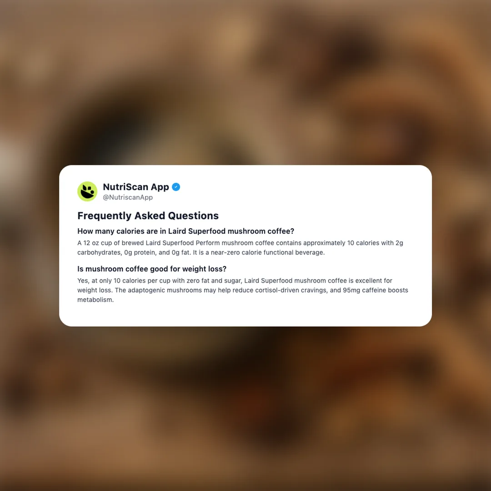This screenshot has width=491, height=491.
Task: Click the blurred background below the card
Action: click(245, 407)
